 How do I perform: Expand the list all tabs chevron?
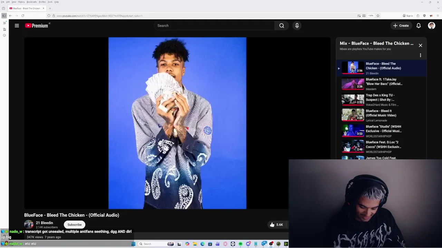click(x=438, y=8)
